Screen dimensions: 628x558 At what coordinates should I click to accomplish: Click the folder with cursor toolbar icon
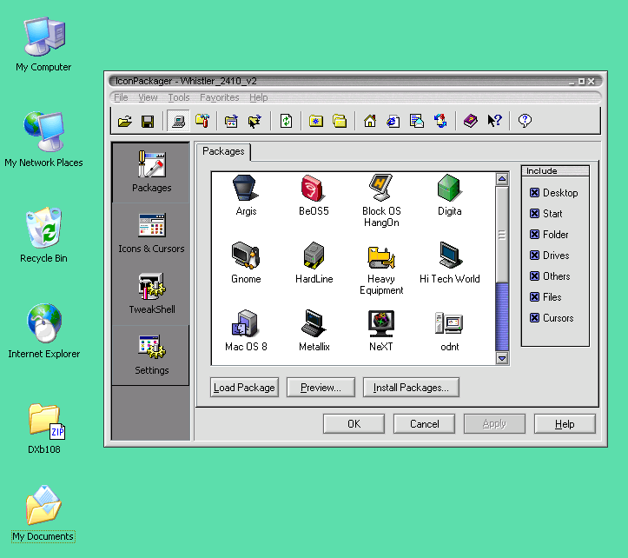(255, 121)
